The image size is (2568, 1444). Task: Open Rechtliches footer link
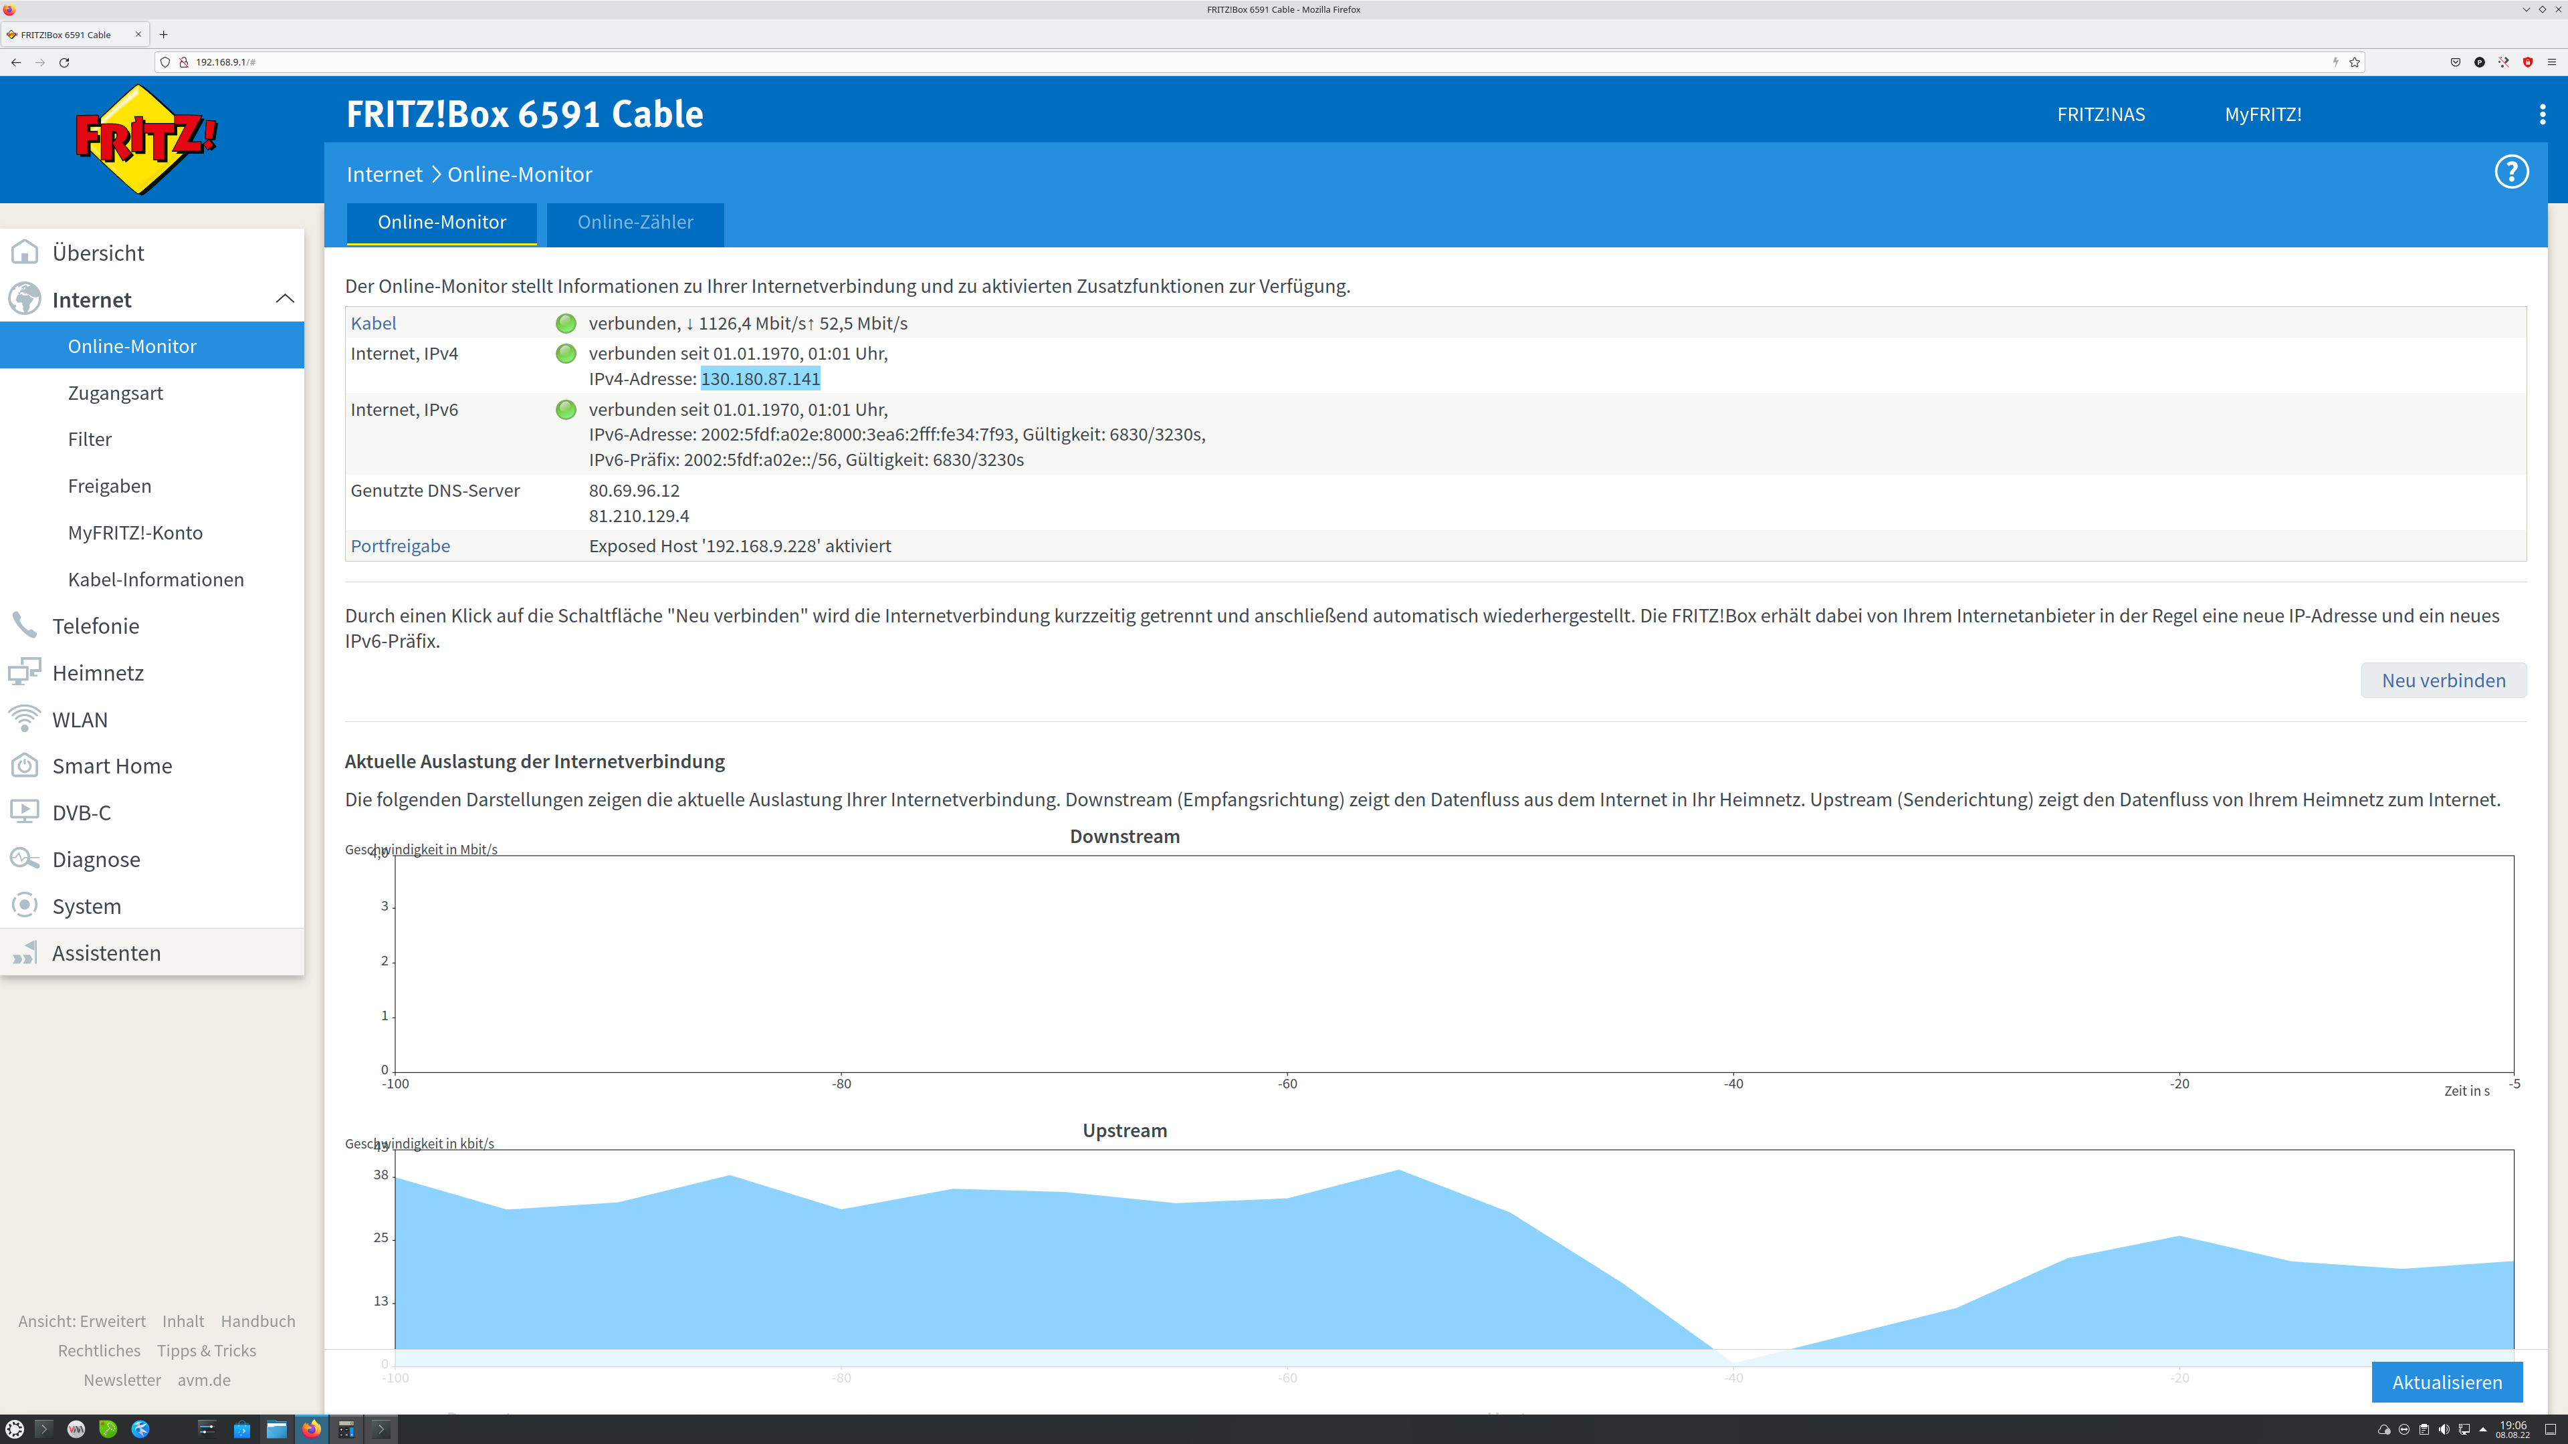point(99,1351)
